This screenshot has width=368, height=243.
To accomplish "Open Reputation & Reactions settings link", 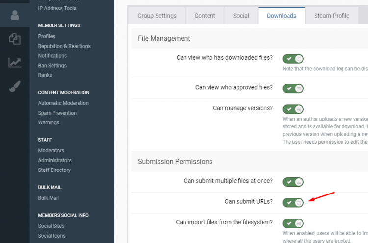I will click(x=64, y=46).
